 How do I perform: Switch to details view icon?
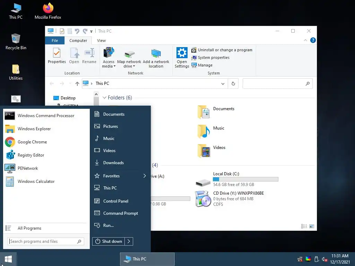304,226
